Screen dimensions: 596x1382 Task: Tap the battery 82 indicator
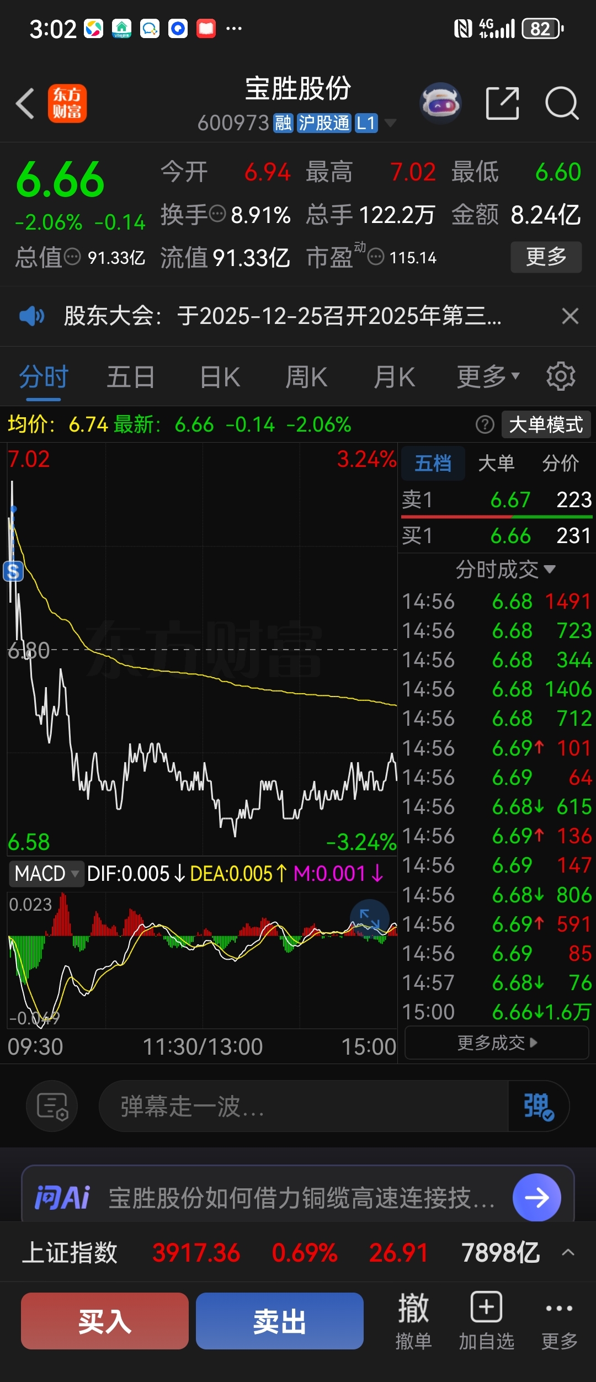(x=543, y=29)
